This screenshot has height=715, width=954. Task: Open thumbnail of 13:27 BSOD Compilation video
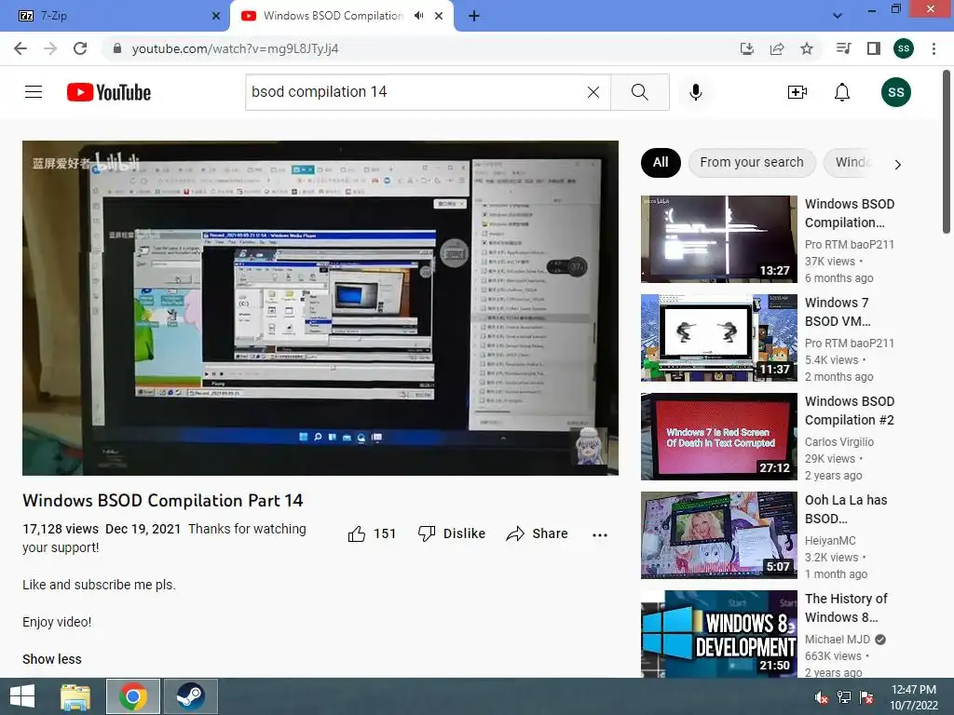pyautogui.click(x=718, y=239)
